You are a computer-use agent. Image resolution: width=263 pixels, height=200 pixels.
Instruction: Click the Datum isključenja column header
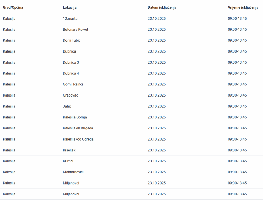coord(162,7)
